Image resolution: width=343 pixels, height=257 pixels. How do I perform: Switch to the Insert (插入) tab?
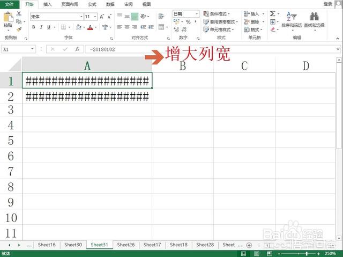pyautogui.click(x=47, y=4)
